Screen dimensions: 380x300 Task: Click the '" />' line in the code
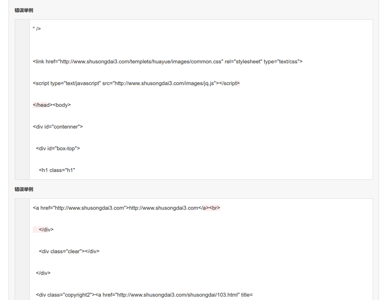(x=37, y=29)
